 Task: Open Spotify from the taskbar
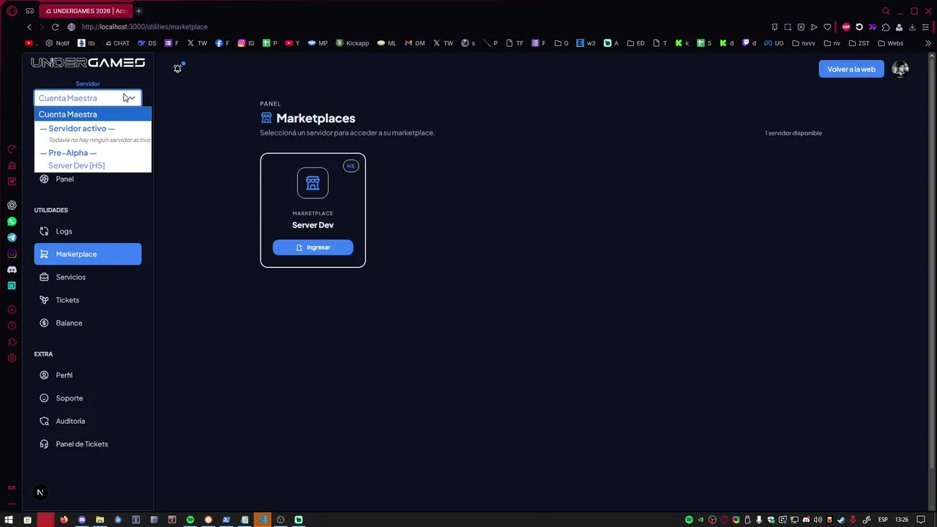click(190, 520)
